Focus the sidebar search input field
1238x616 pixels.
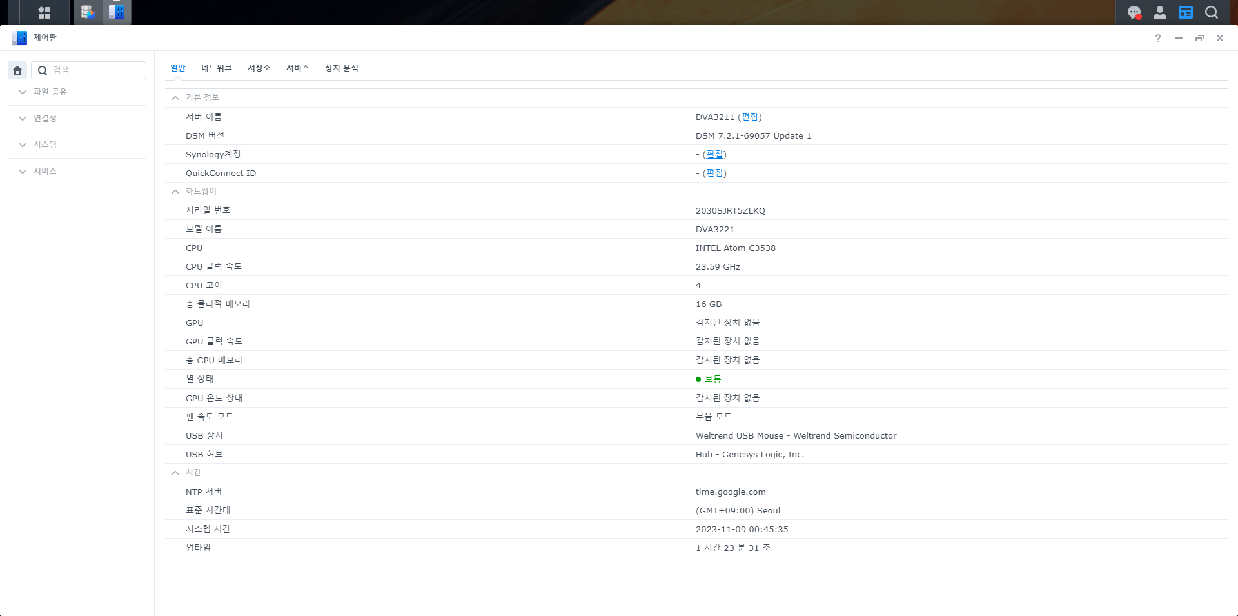[89, 70]
